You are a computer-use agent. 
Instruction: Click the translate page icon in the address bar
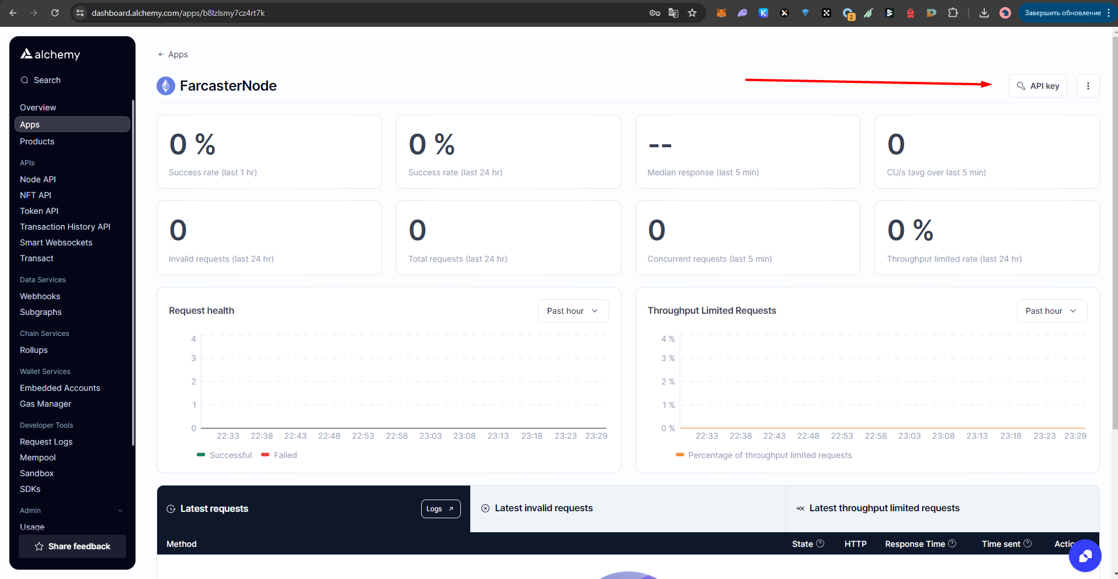673,13
